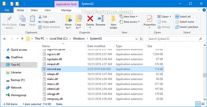Expand address bar history dropdown
The width and height of the screenshot is (207, 107).
(137, 39)
